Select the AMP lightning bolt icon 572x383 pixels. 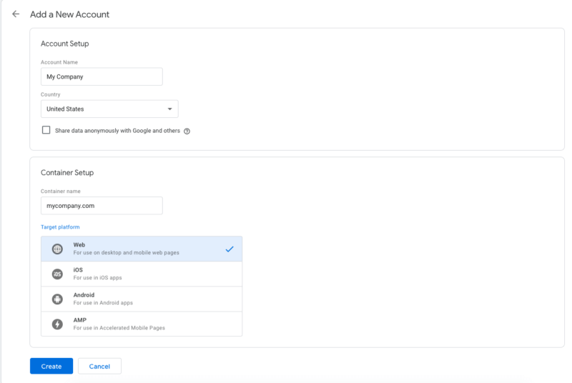pyautogui.click(x=57, y=324)
